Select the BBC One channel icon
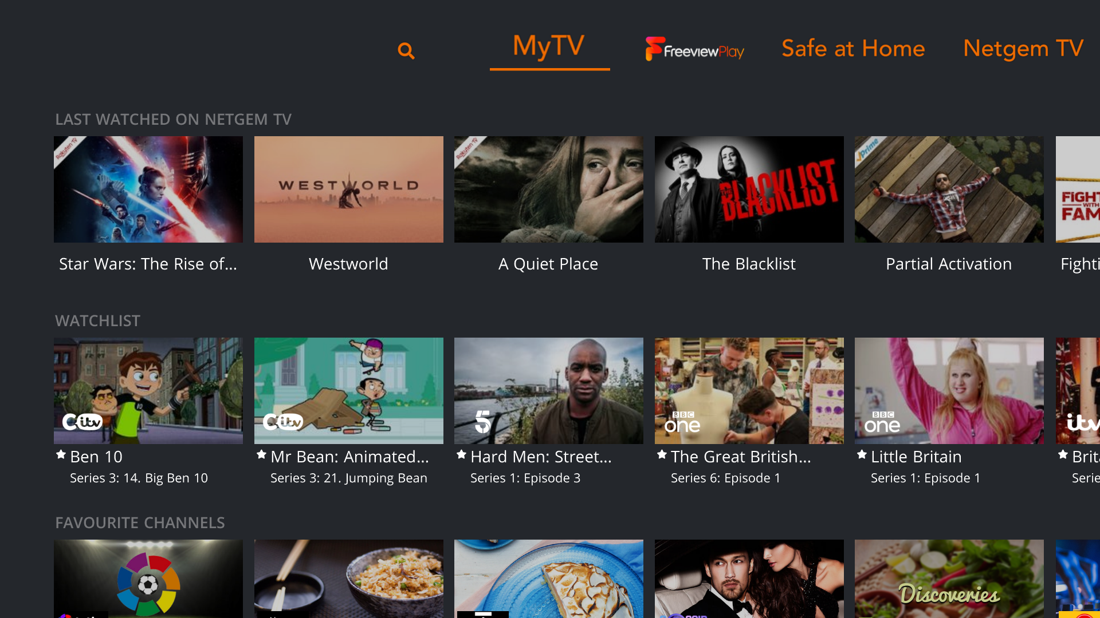Viewport: 1100px width, 618px height. click(681, 422)
